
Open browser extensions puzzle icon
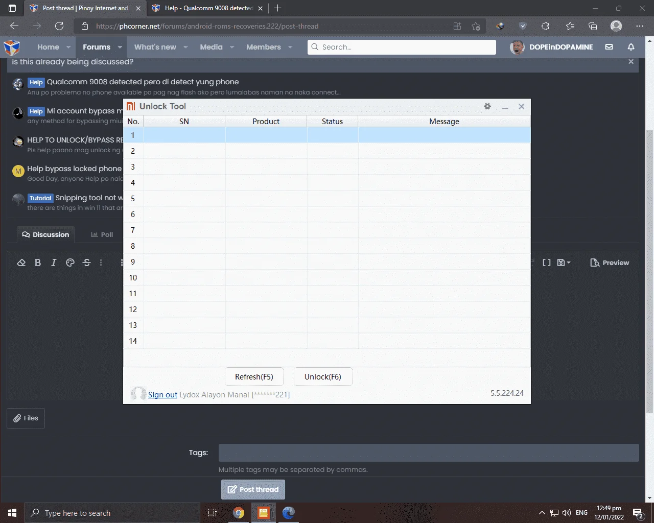pos(545,26)
